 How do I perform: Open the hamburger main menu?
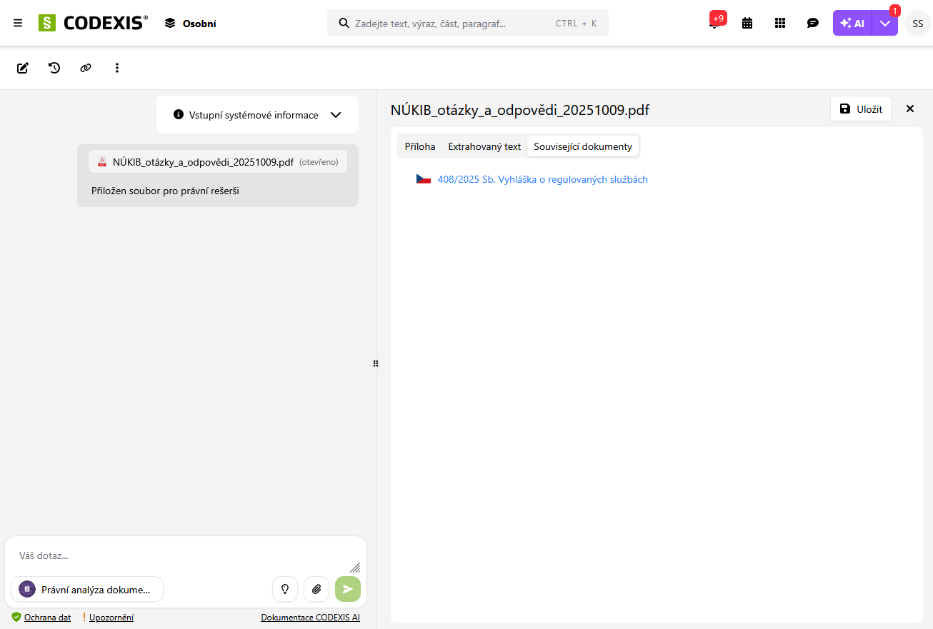coord(18,23)
